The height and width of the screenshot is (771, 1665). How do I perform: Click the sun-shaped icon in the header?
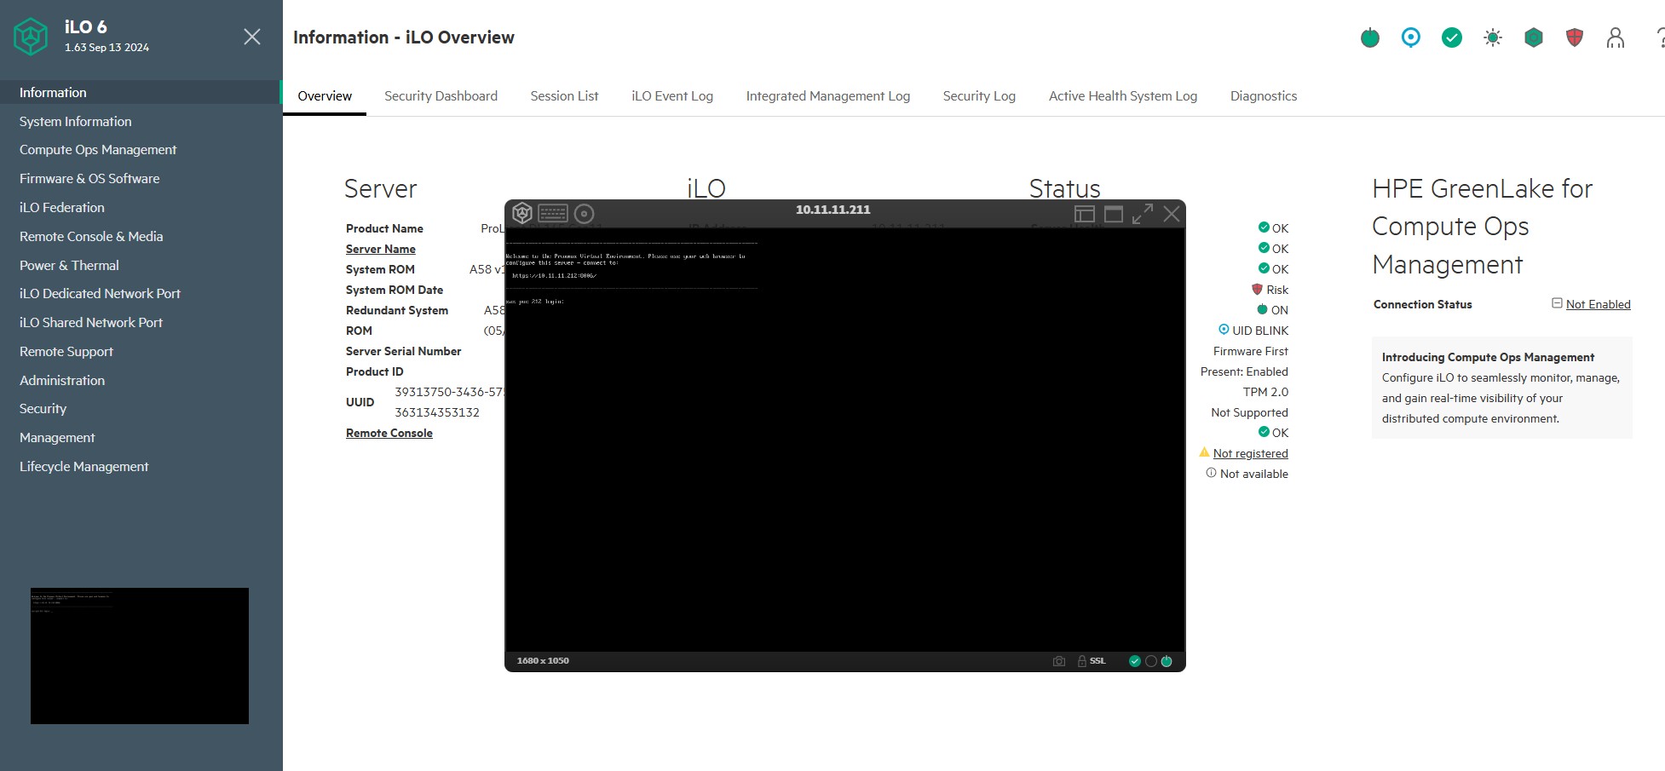pyautogui.click(x=1493, y=37)
